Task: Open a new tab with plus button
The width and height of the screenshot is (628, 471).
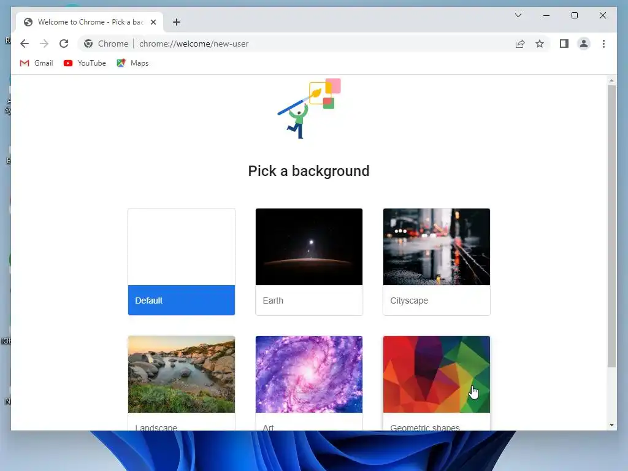Action: (177, 22)
